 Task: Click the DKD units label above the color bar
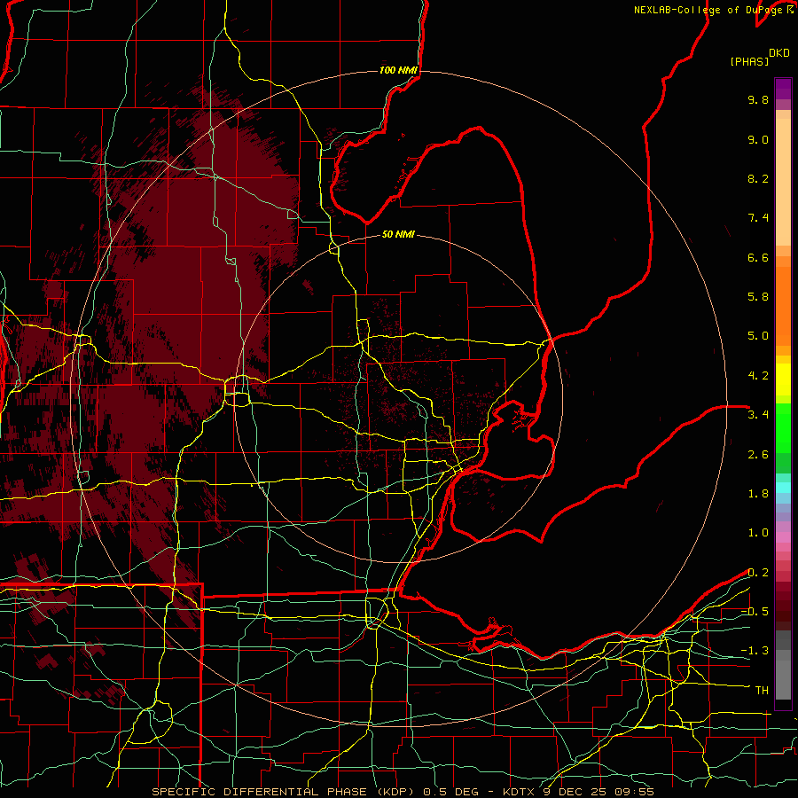[779, 53]
